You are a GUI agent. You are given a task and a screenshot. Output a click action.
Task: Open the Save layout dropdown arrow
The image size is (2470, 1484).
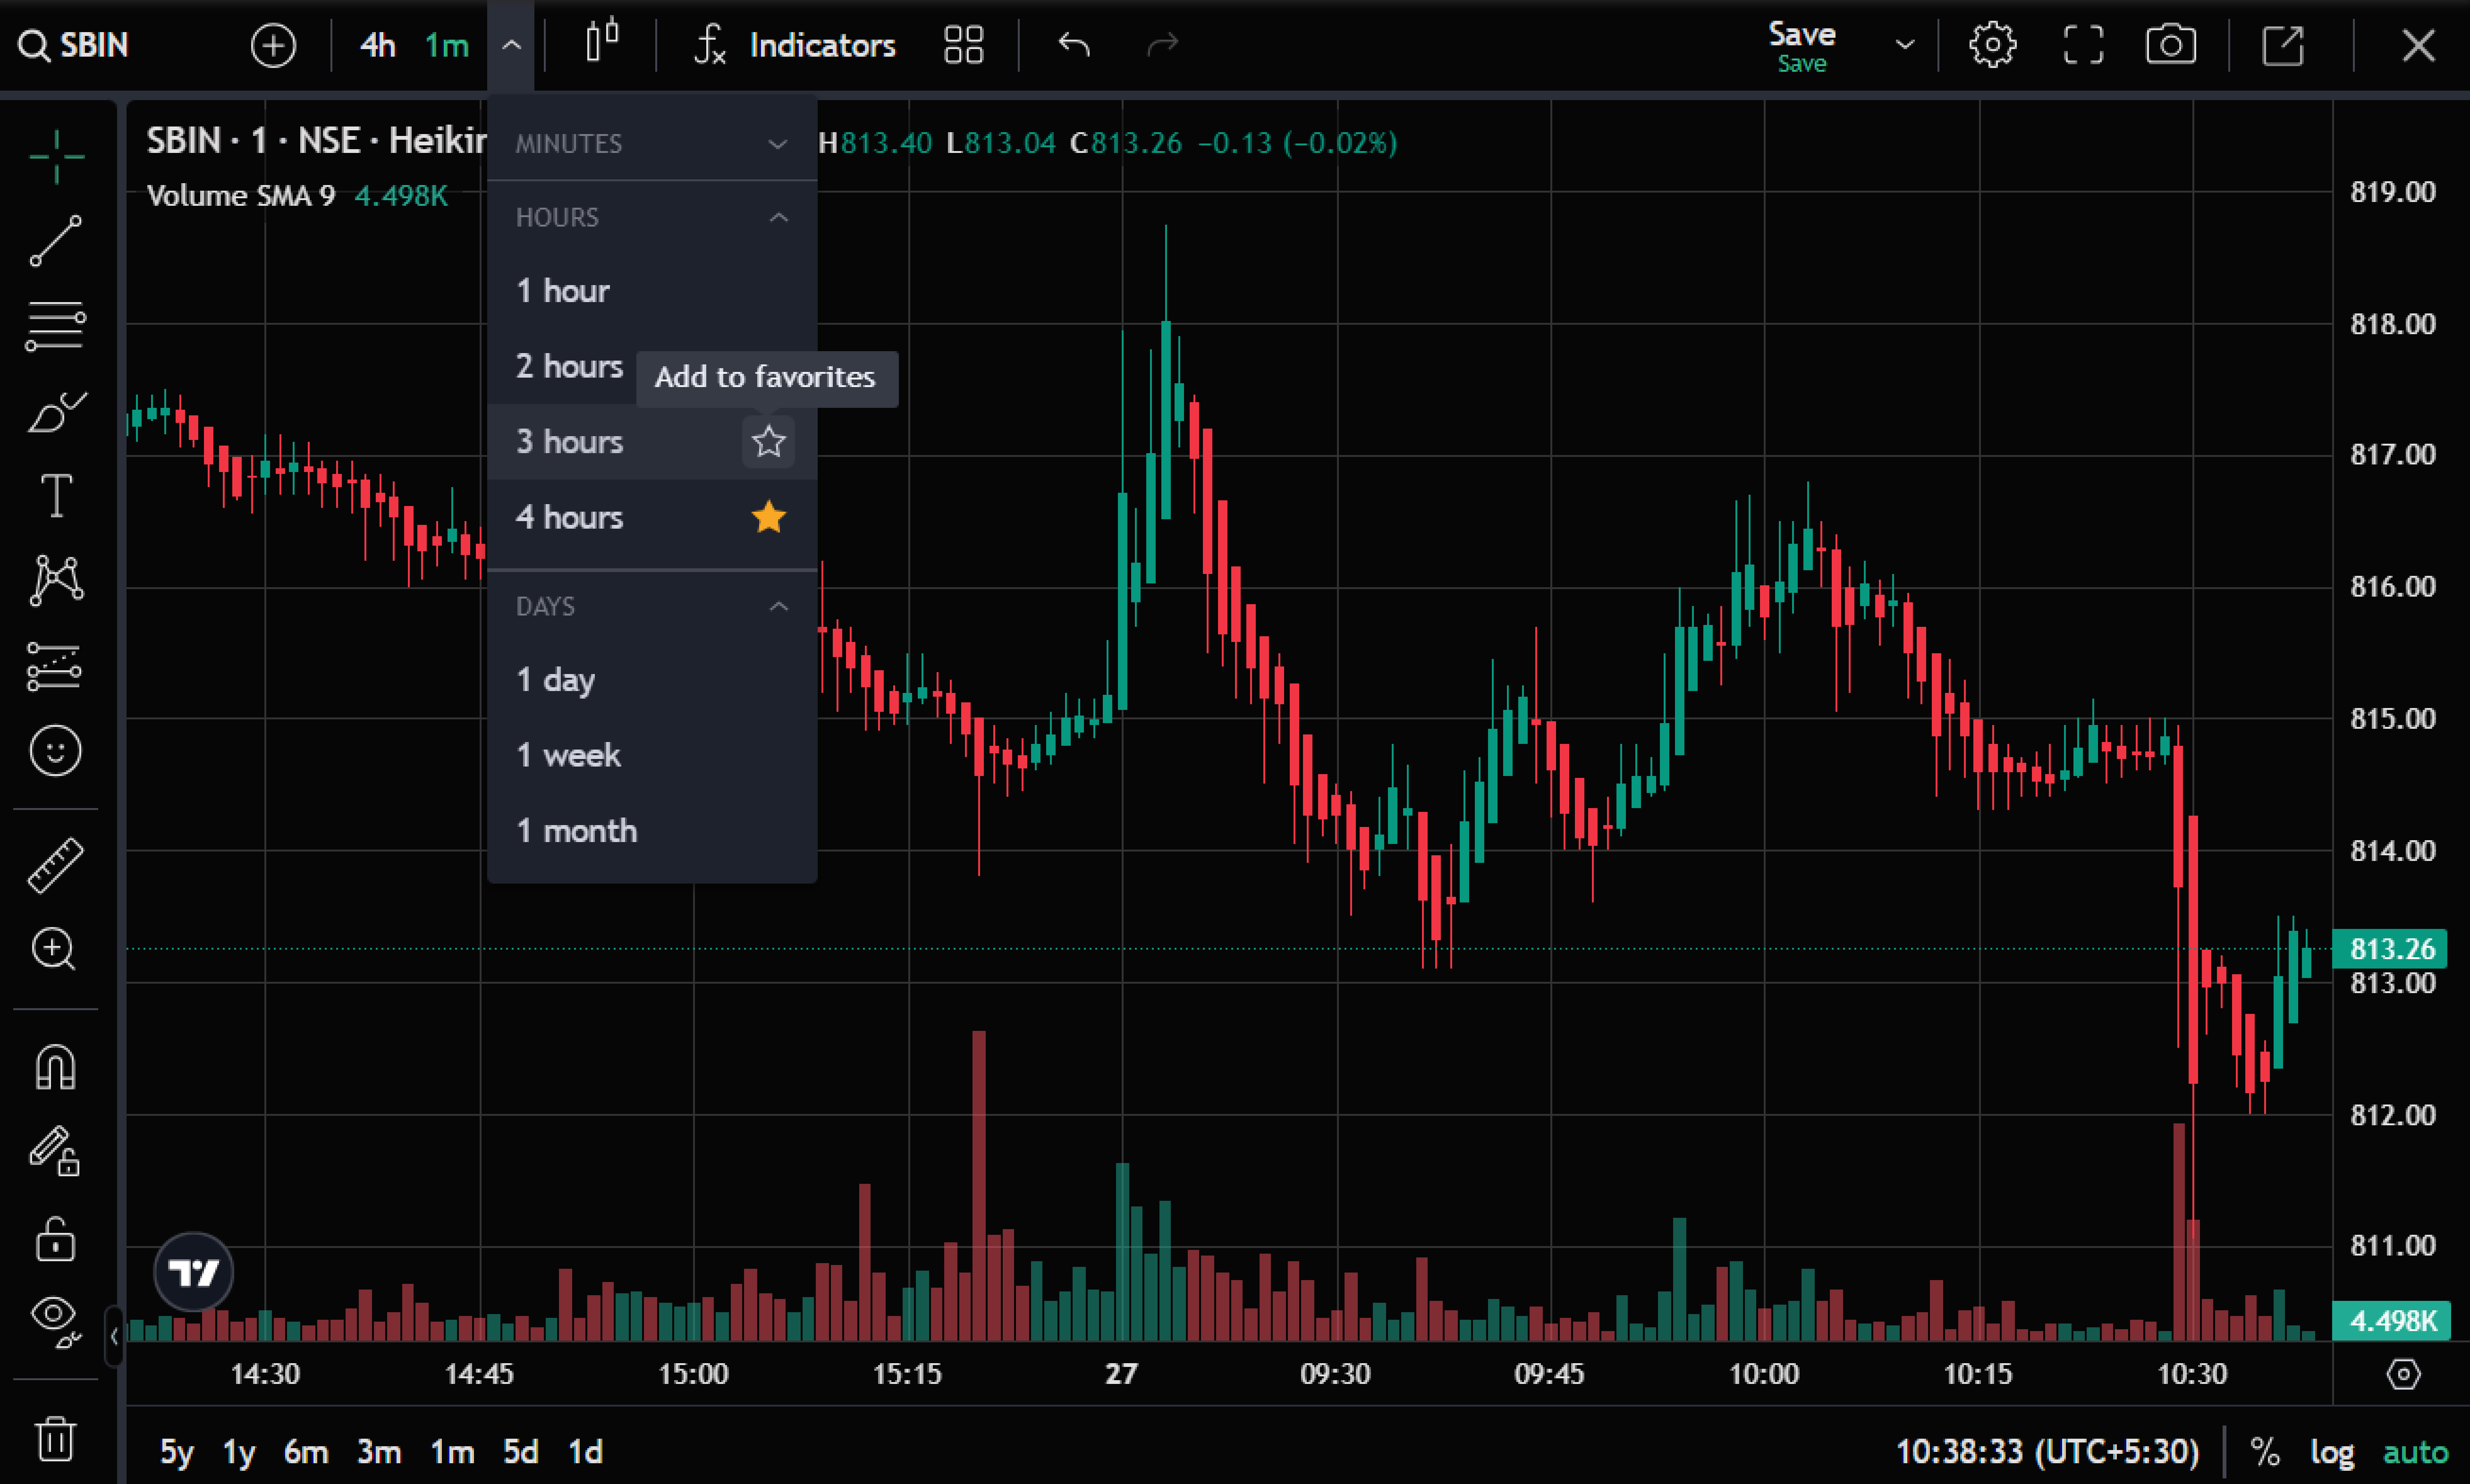(x=1904, y=45)
